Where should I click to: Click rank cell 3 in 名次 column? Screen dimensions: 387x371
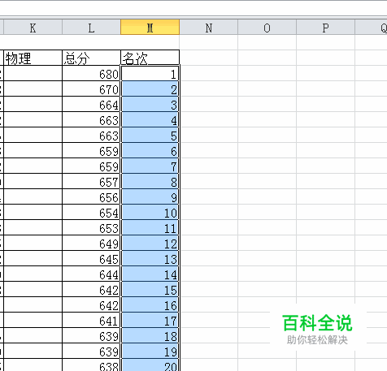(x=150, y=104)
